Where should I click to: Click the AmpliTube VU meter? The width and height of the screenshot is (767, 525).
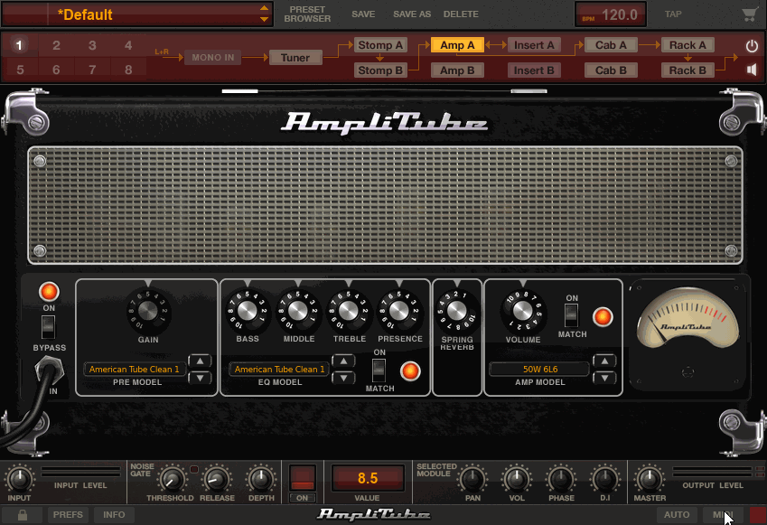(688, 318)
